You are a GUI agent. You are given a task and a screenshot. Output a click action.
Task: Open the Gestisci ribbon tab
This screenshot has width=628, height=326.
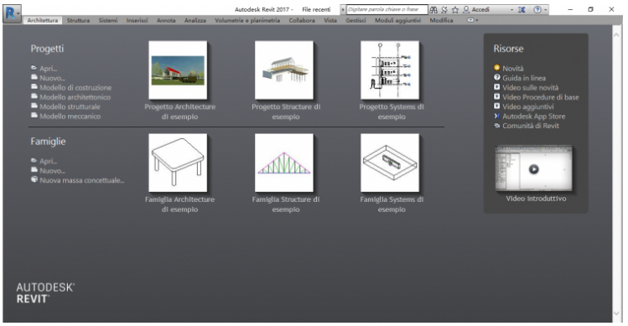click(356, 20)
